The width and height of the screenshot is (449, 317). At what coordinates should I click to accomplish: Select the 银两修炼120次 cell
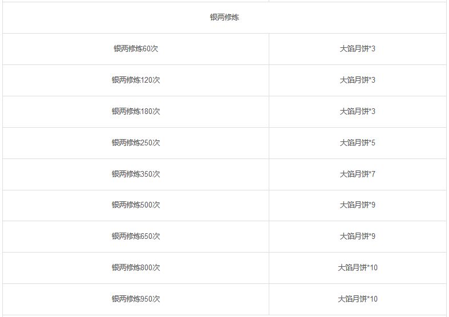click(136, 80)
